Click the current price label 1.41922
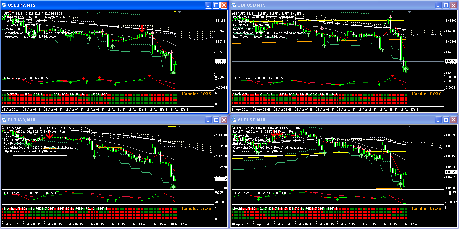This screenshot has width=459, height=229. point(220,179)
